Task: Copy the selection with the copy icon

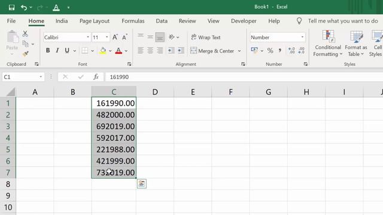Action: tap(25, 44)
